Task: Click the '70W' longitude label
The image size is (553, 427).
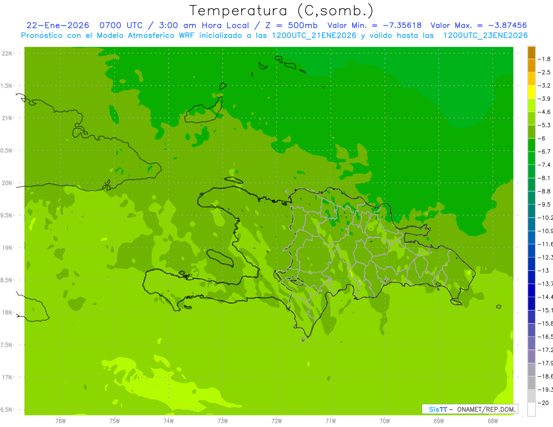Action: (385, 421)
